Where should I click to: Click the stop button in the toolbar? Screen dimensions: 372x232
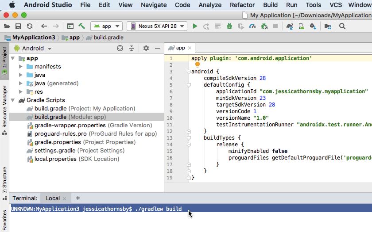[x=275, y=26]
